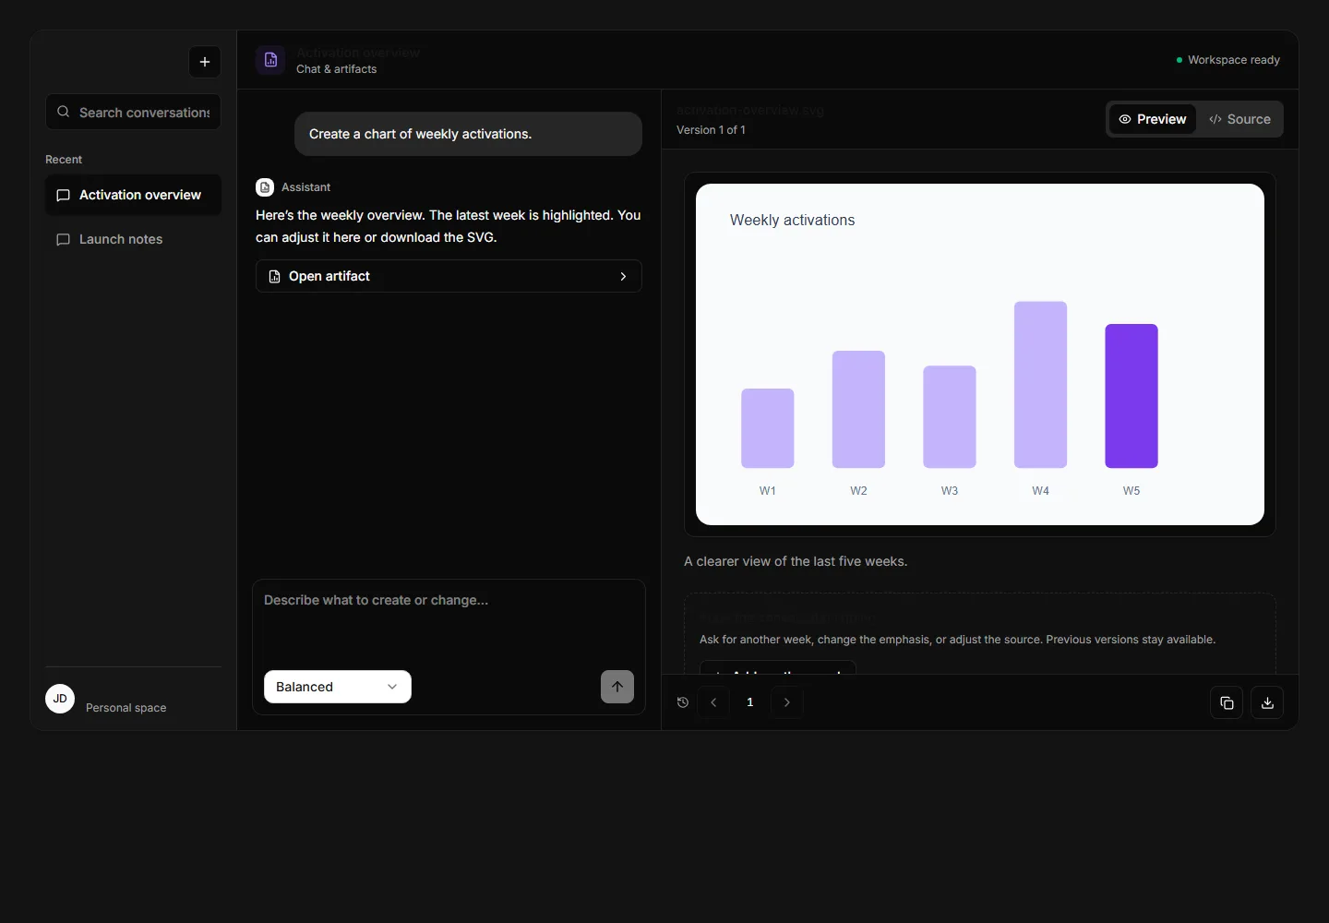The width and height of the screenshot is (1329, 923).
Task: Expand the Open artifact chevron arrow
Action: 623,276
